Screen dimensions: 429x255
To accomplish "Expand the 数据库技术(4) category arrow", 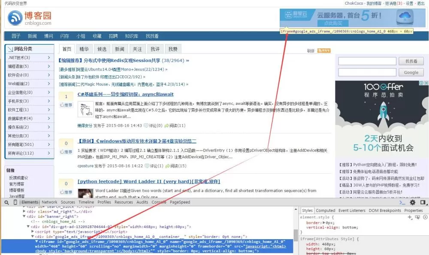I will click(49, 119).
